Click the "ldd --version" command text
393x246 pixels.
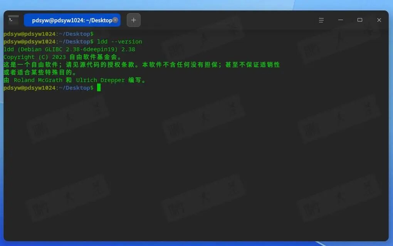pyautogui.click(x=119, y=42)
